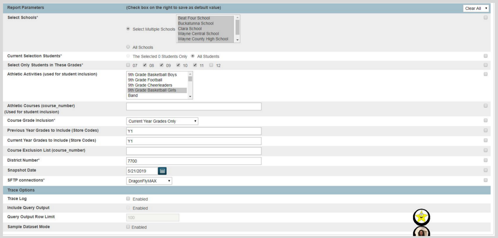498x238 pixels.
Task: Select the All Schools radio button
Action: pos(128,47)
